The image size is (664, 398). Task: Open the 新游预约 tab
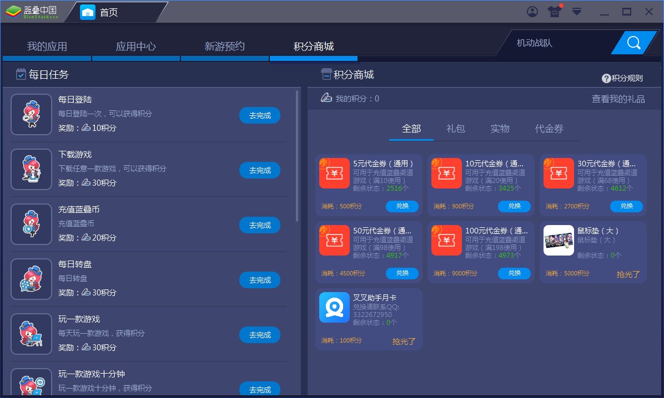click(225, 46)
